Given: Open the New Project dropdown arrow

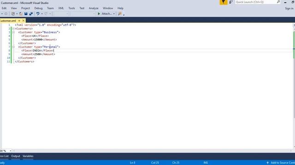Looking at the screenshot, I should point(17,14).
